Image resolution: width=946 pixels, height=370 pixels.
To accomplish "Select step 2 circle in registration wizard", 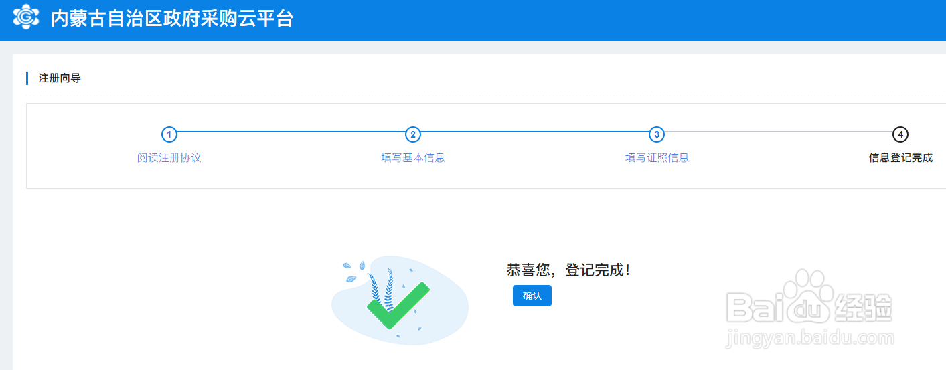I will 413,134.
